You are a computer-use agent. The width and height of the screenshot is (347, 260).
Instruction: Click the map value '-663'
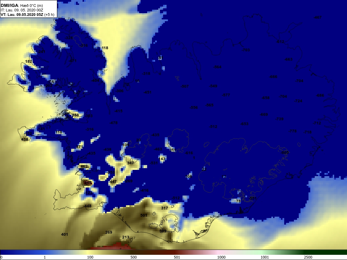click(x=288, y=59)
